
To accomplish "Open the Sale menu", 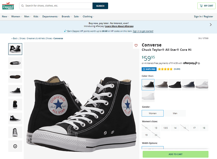I will pyautogui.click(x=77, y=17).
